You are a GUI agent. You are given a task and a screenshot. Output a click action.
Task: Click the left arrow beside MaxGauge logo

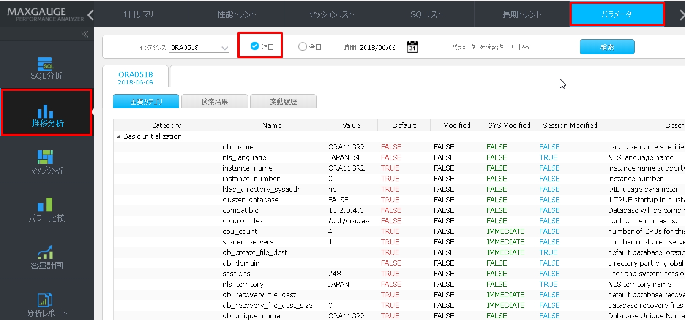pyautogui.click(x=90, y=15)
